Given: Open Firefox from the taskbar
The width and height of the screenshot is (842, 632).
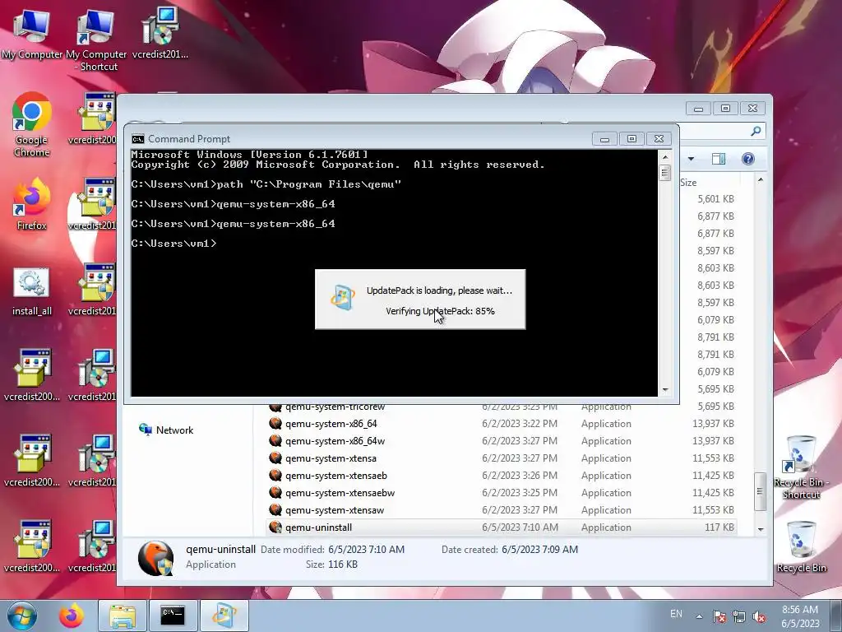Looking at the screenshot, I should pos(72,616).
